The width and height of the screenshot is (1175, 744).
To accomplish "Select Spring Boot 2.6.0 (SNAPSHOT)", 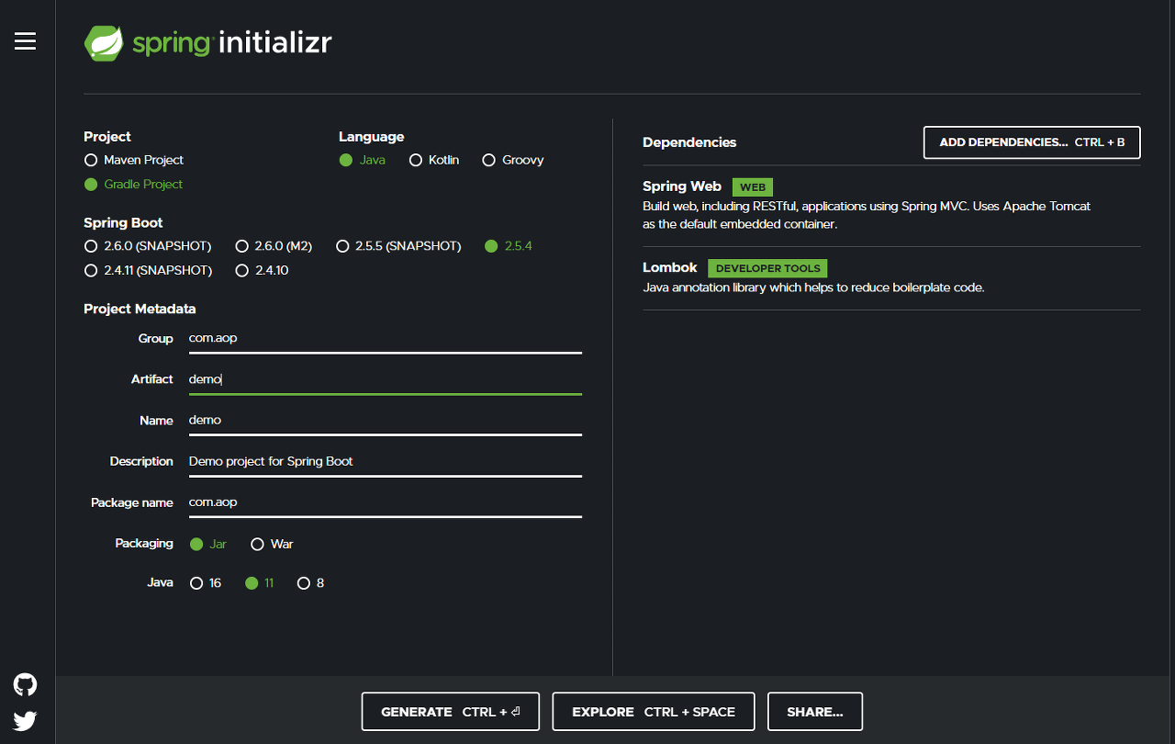I will [148, 246].
